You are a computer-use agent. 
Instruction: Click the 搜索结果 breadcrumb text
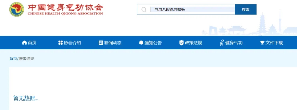click(26, 59)
